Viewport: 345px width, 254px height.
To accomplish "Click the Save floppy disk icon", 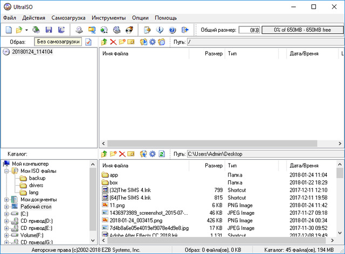I will click(49, 30).
